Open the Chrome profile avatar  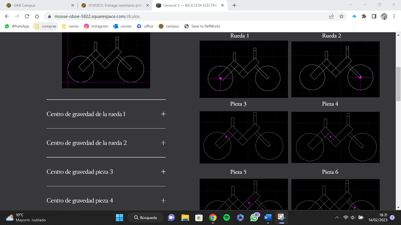pos(384,17)
